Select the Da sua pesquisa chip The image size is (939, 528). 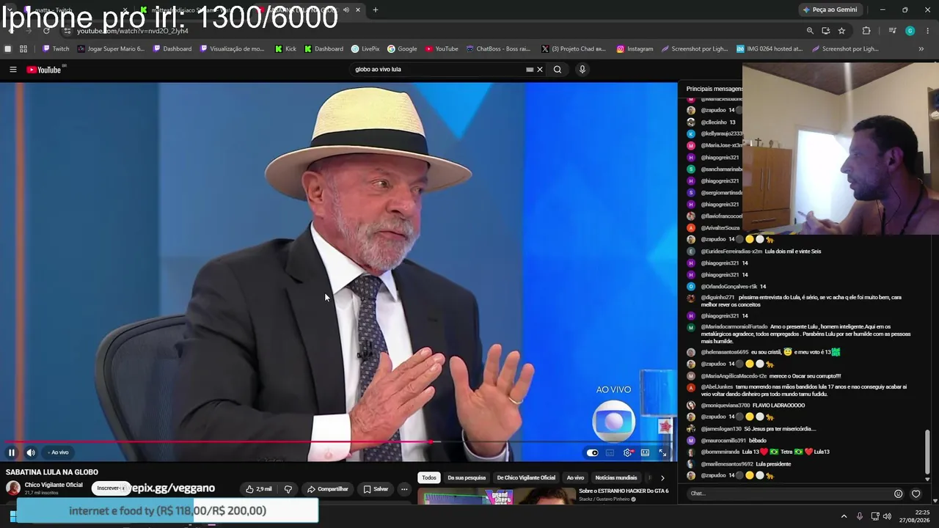[467, 477]
